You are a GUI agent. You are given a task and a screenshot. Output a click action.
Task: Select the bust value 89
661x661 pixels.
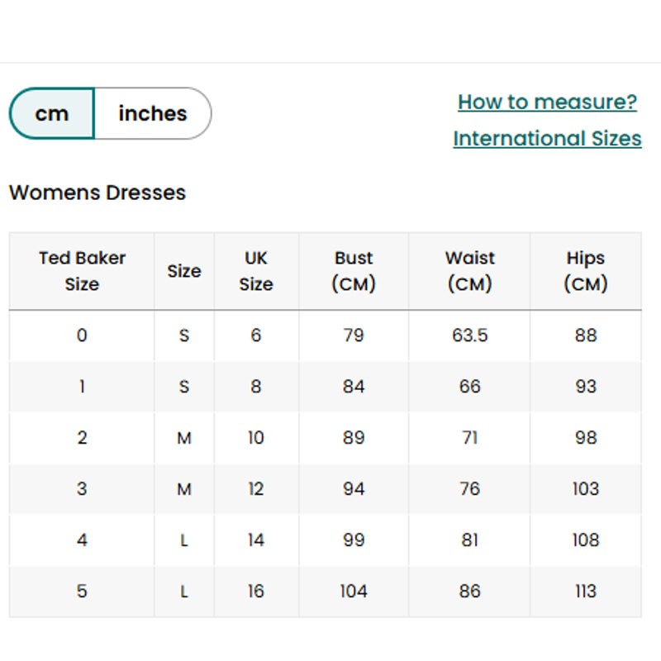pos(354,438)
